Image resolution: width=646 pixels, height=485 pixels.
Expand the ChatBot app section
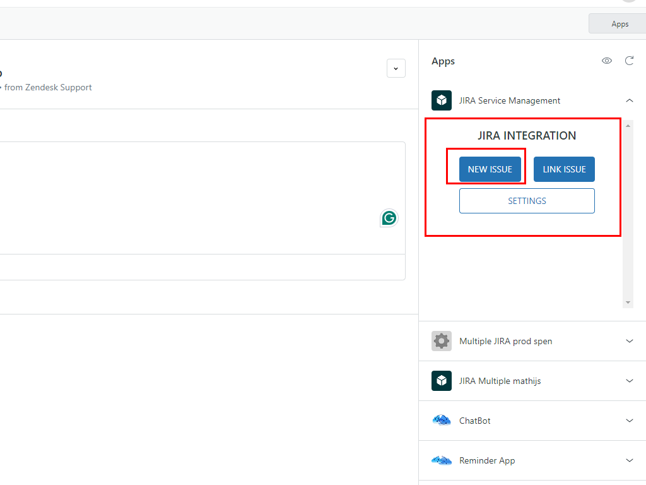click(x=629, y=421)
